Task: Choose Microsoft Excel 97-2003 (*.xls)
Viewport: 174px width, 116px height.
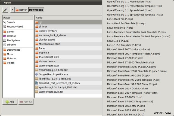Action: 125,97
